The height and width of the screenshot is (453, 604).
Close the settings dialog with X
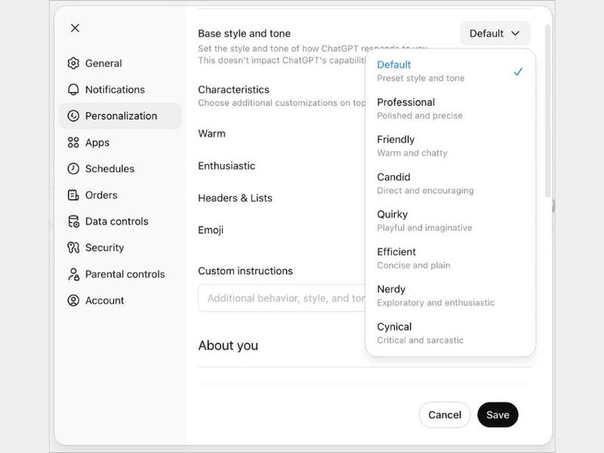75,28
